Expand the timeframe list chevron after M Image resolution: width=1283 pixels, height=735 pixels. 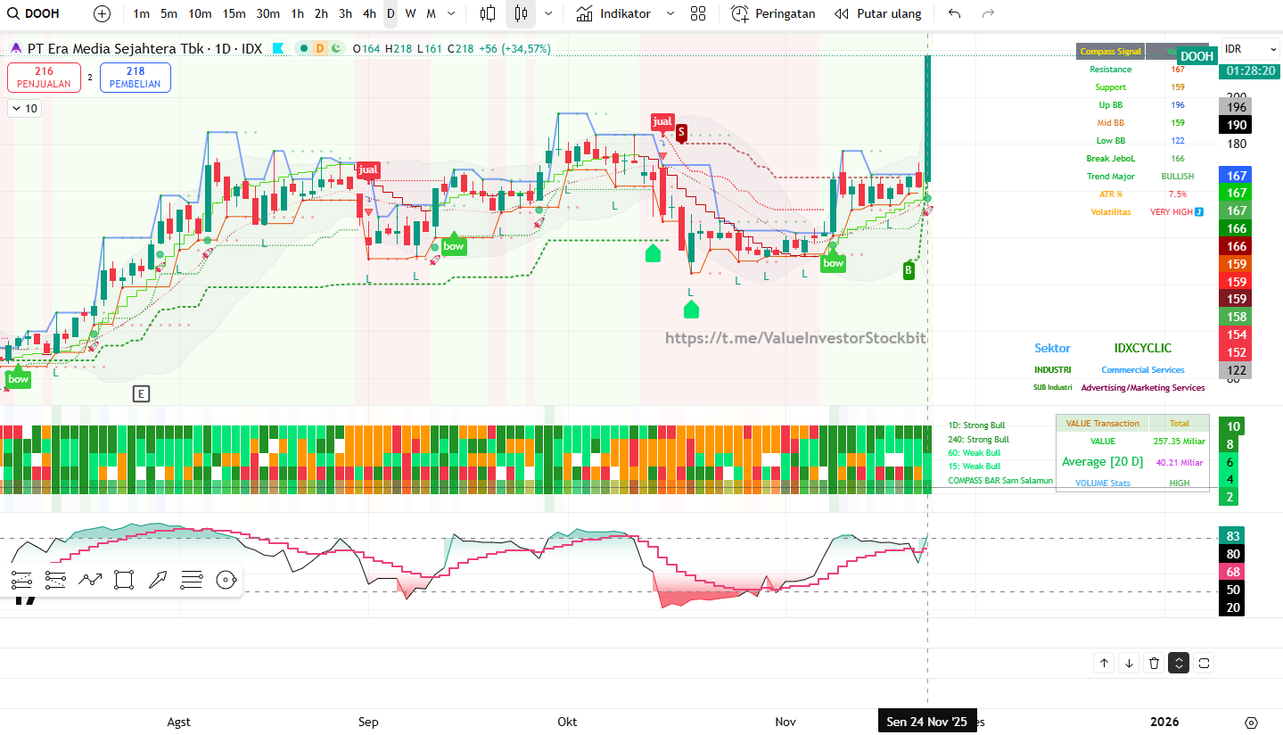pyautogui.click(x=451, y=13)
